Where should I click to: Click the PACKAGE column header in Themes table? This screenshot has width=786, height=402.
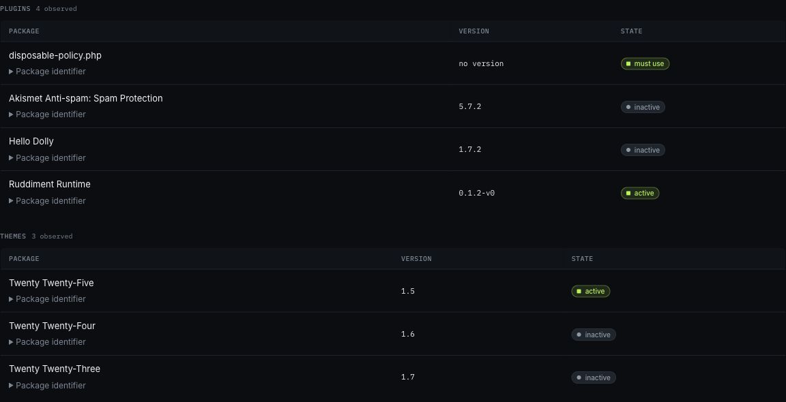click(x=24, y=259)
